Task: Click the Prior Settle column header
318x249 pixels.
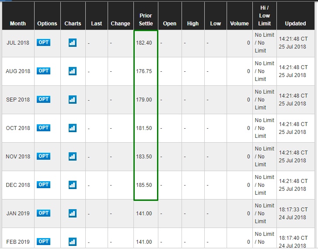Action: coord(146,20)
